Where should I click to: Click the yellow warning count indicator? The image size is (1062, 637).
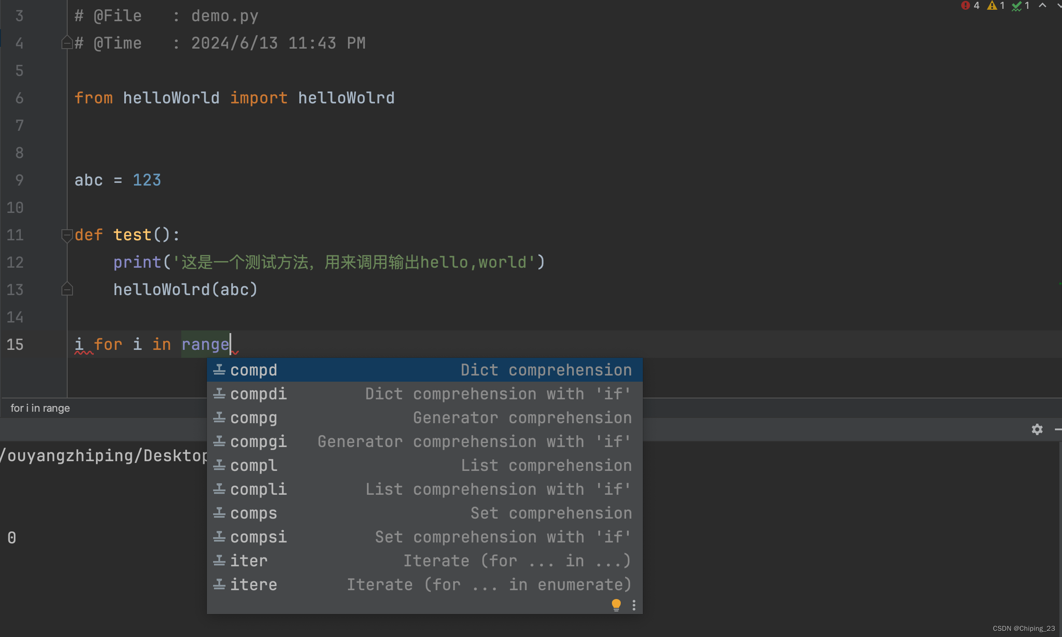996,6
